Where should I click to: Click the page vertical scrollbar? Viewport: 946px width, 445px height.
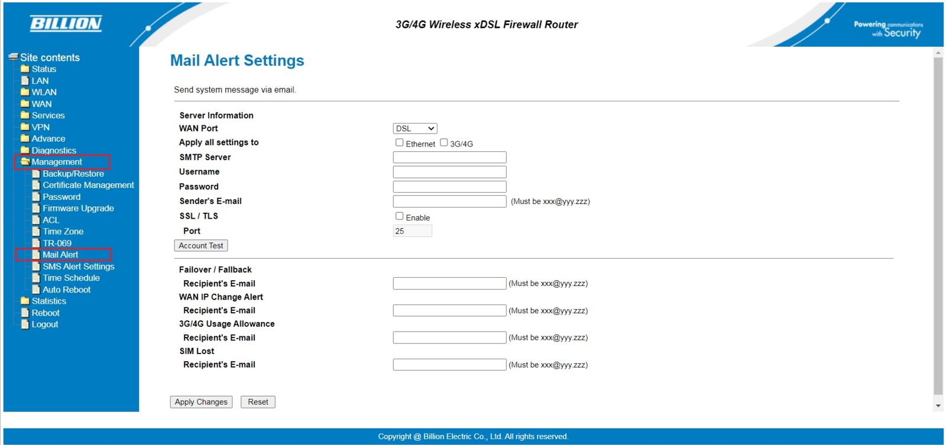click(938, 225)
